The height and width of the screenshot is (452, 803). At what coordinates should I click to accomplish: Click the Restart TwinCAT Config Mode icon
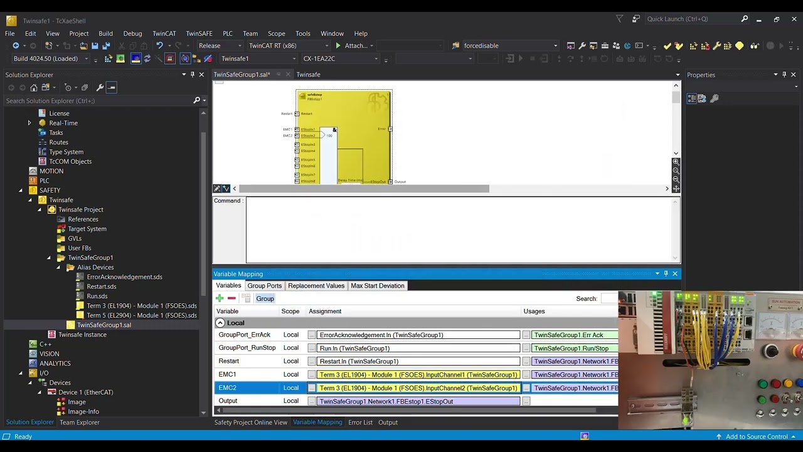tap(136, 59)
